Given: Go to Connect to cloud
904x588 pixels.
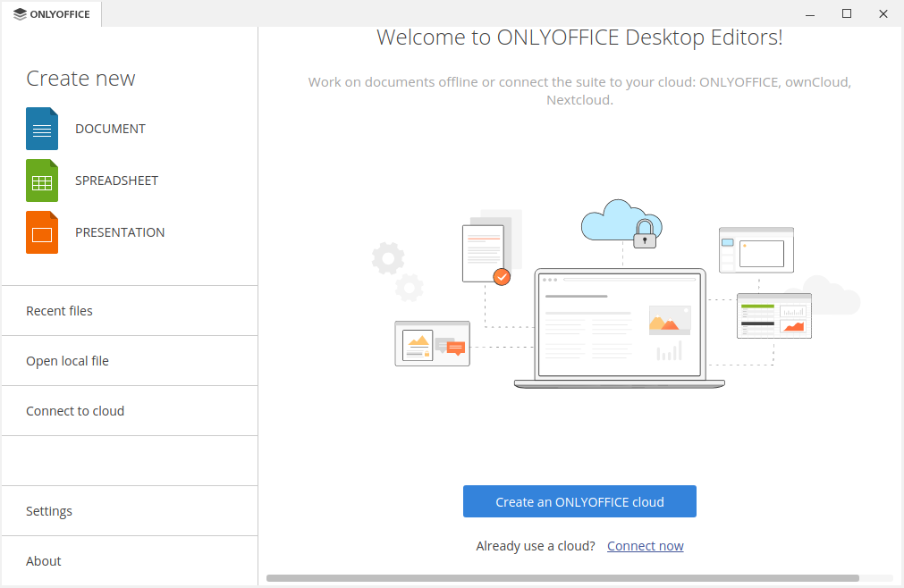Looking at the screenshot, I should pos(130,411).
